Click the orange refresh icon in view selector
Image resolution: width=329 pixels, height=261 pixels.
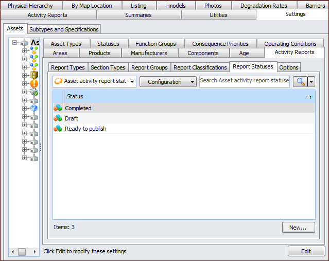point(58,81)
